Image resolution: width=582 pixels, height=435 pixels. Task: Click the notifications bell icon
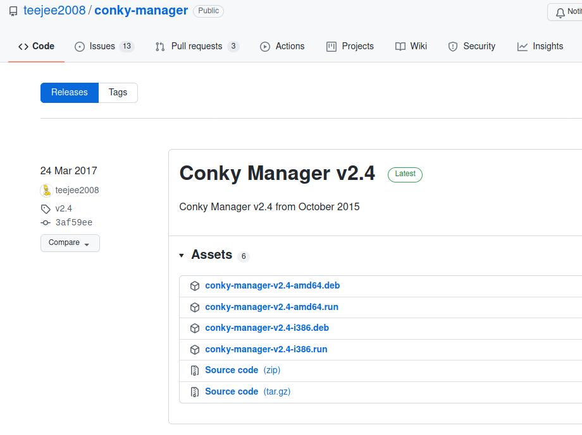[x=560, y=13]
